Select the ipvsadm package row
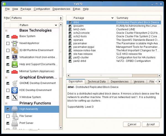Viewport: 166px width, 136px height. (114, 26)
